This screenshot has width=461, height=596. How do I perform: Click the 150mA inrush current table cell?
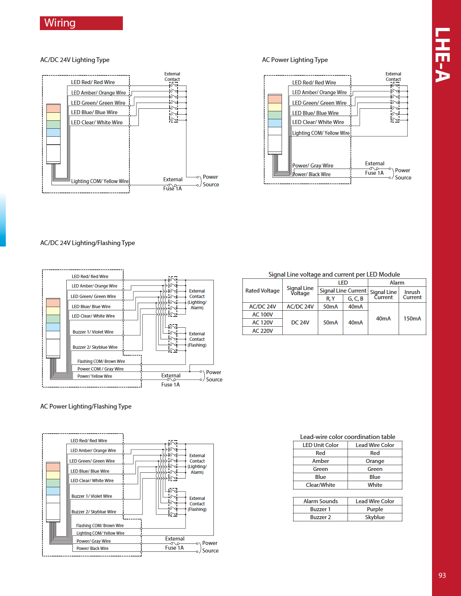tap(412, 319)
